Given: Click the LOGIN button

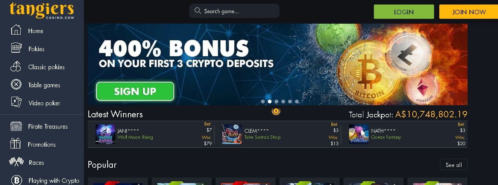Looking at the screenshot, I should pos(404,12).
